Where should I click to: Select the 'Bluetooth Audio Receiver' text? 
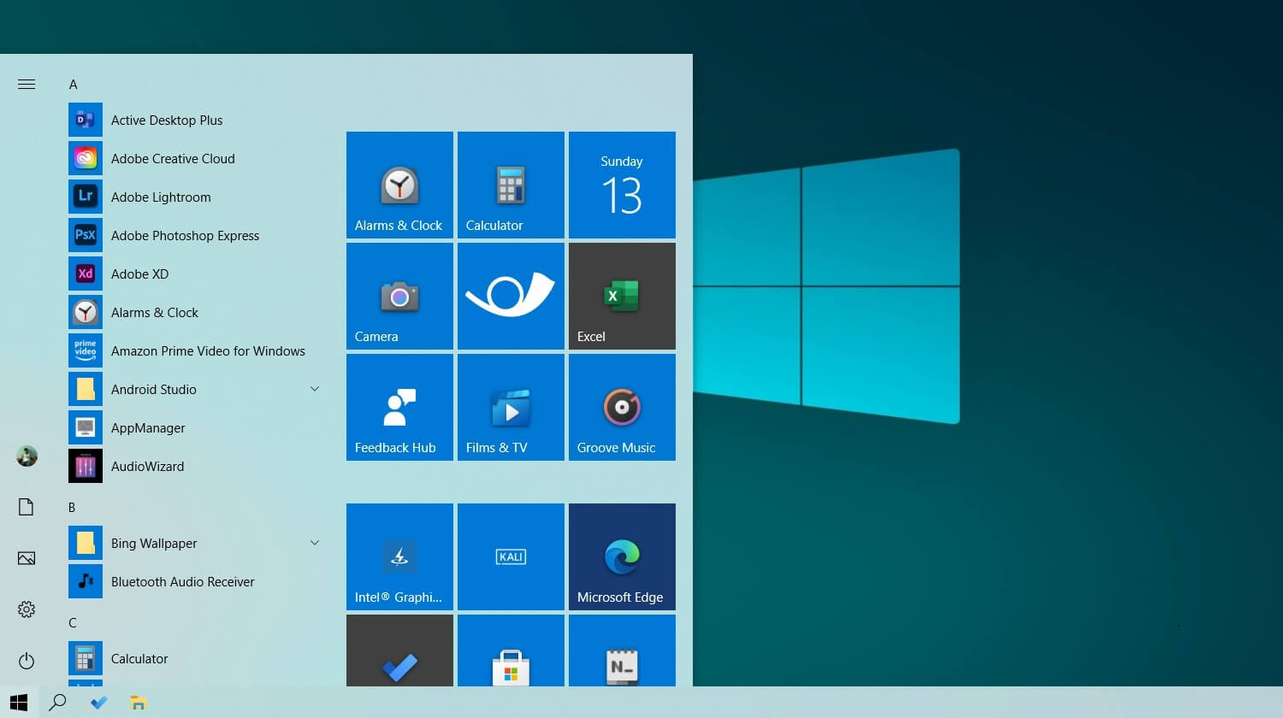pyautogui.click(x=183, y=582)
